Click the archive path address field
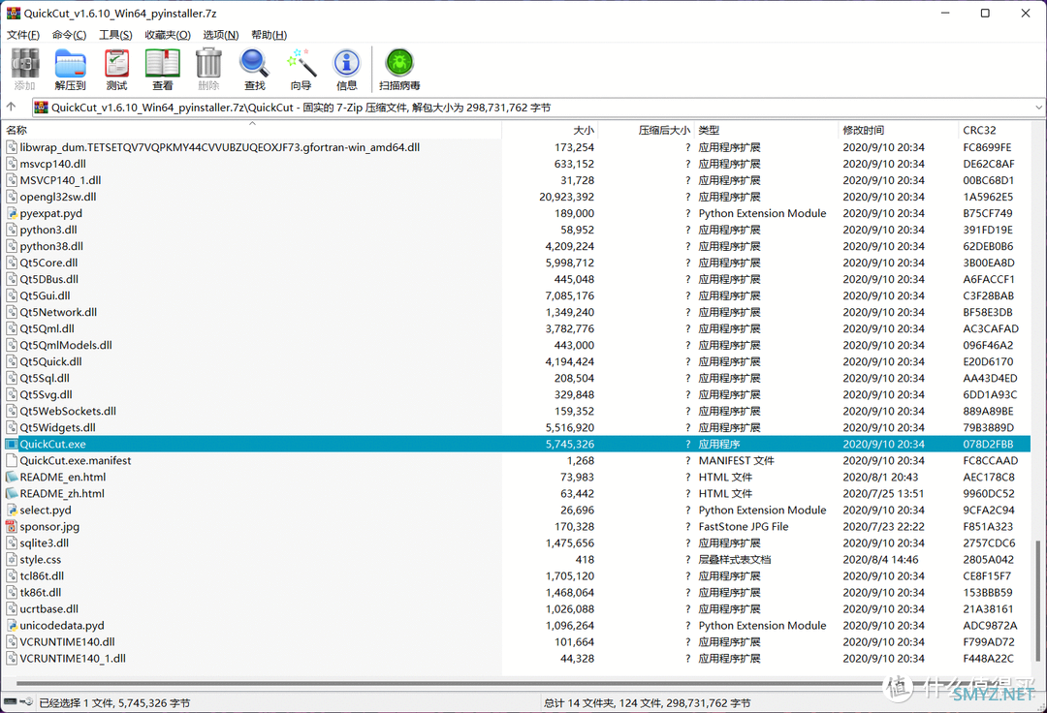Screen dimensions: 1047x713 click(538, 108)
